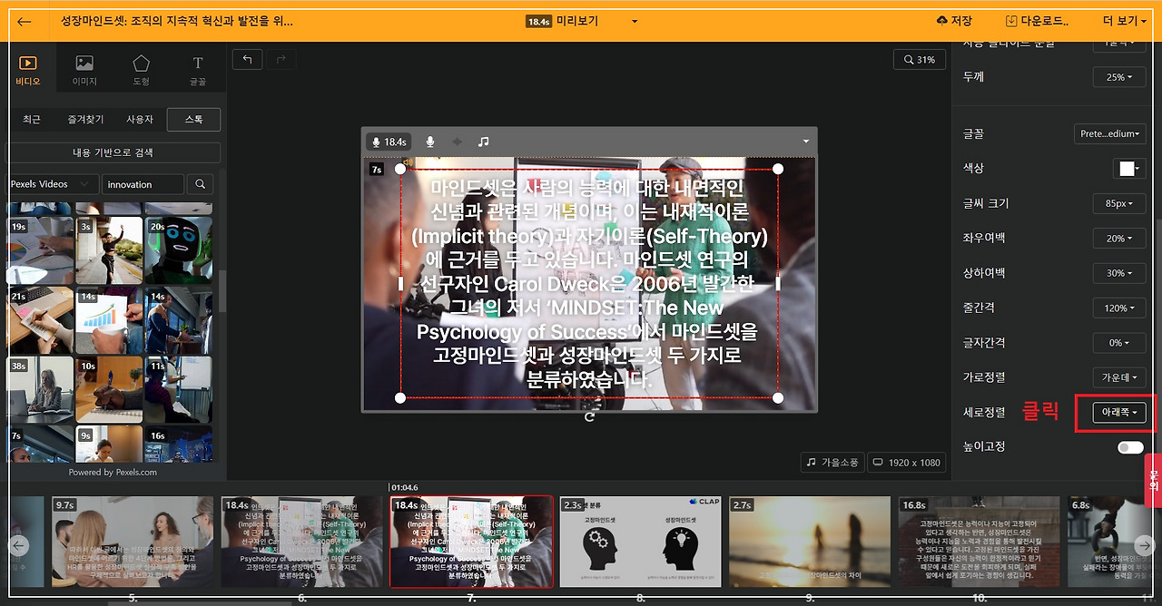Focus the innovation search field
Screen dimensions: 1162x606
coord(143,184)
